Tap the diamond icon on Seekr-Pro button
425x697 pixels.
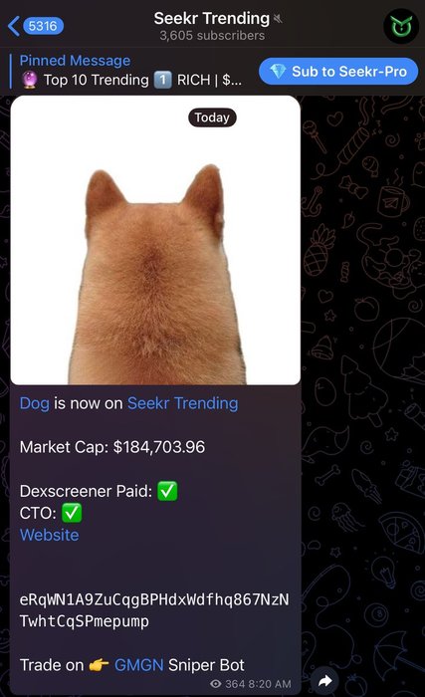coord(278,71)
